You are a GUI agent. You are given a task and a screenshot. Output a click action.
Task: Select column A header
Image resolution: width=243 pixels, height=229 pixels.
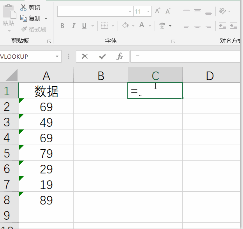(x=46, y=75)
